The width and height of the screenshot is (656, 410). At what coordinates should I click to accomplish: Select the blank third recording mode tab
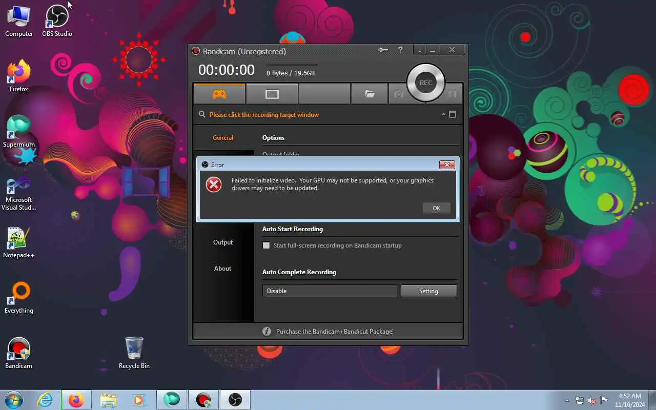point(325,94)
